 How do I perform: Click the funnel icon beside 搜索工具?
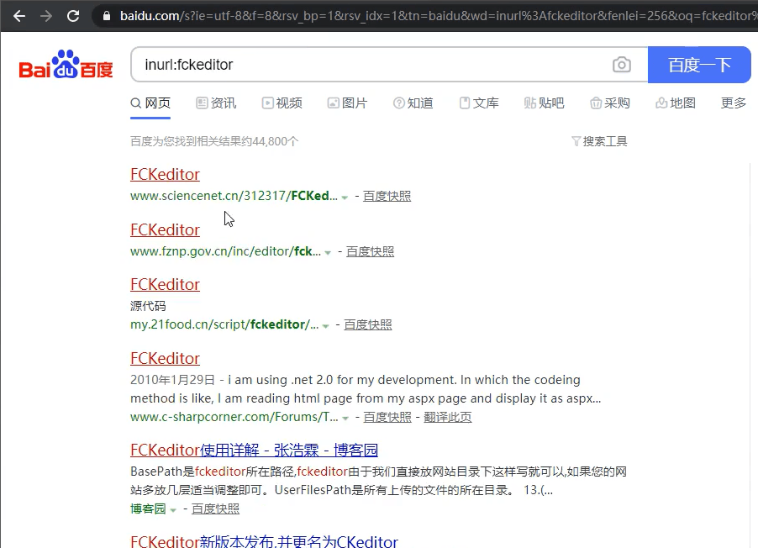pyautogui.click(x=576, y=141)
